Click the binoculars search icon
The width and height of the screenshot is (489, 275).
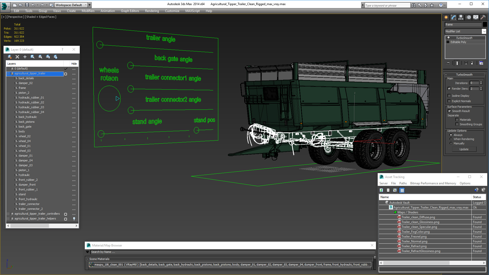click(x=413, y=5)
